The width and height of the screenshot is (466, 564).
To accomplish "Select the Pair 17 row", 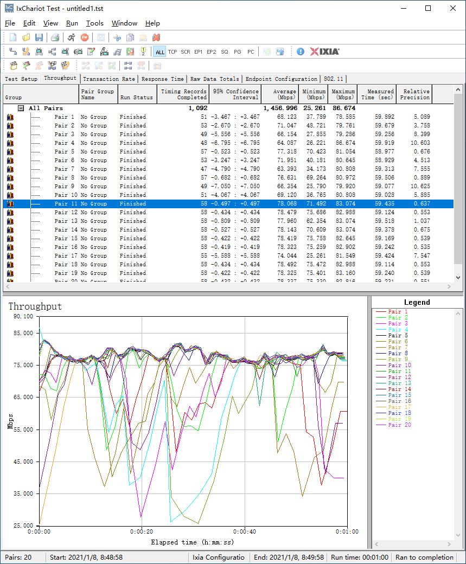I will pyautogui.click(x=228, y=256).
